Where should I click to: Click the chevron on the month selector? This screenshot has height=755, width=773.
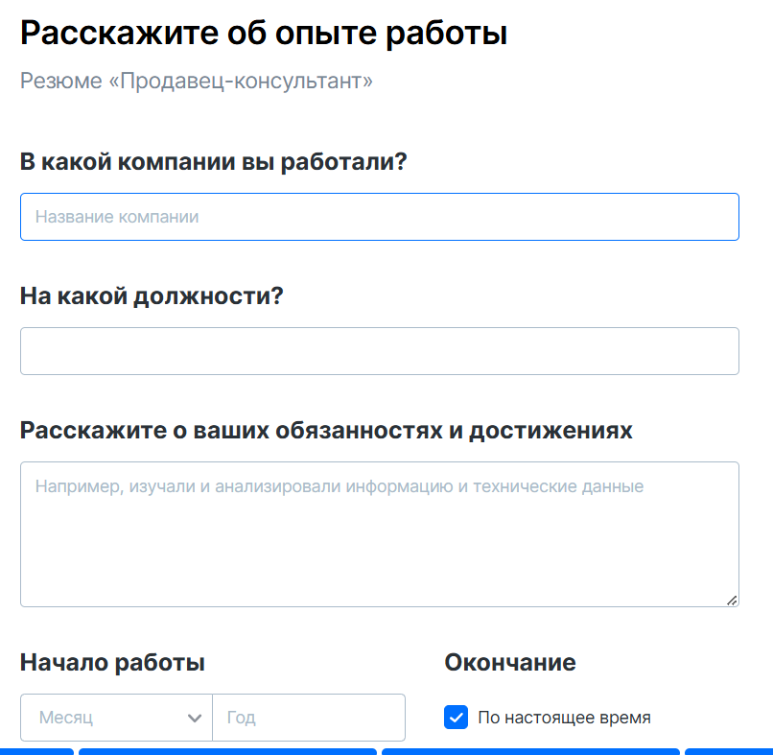click(x=195, y=717)
